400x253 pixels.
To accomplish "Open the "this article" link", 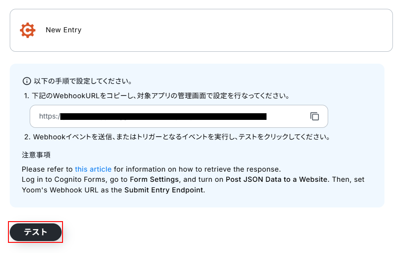I will click(x=93, y=169).
